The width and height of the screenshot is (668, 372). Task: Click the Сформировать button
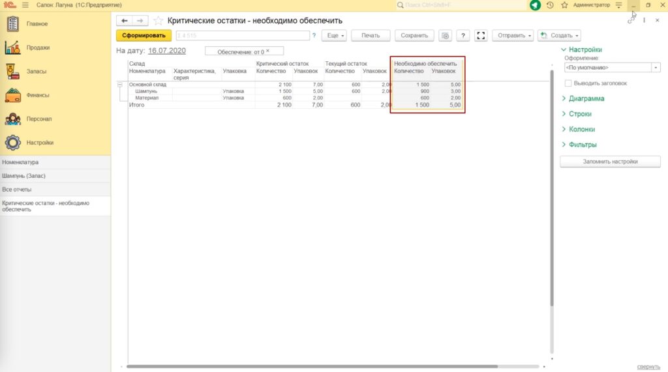point(144,36)
